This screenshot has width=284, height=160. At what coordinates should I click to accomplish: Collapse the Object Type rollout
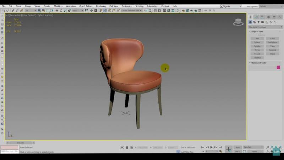pyautogui.click(x=257, y=32)
